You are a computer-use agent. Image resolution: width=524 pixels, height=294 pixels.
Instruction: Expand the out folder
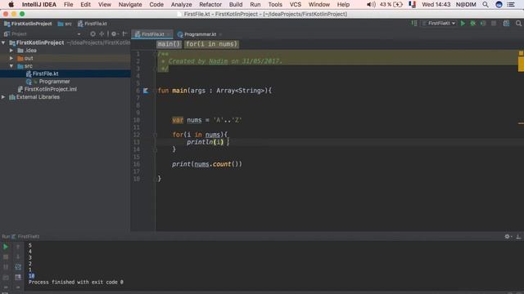pos(11,58)
